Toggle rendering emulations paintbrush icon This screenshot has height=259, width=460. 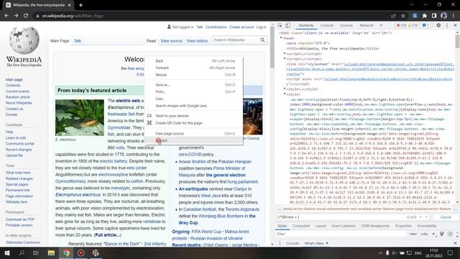[442, 234]
